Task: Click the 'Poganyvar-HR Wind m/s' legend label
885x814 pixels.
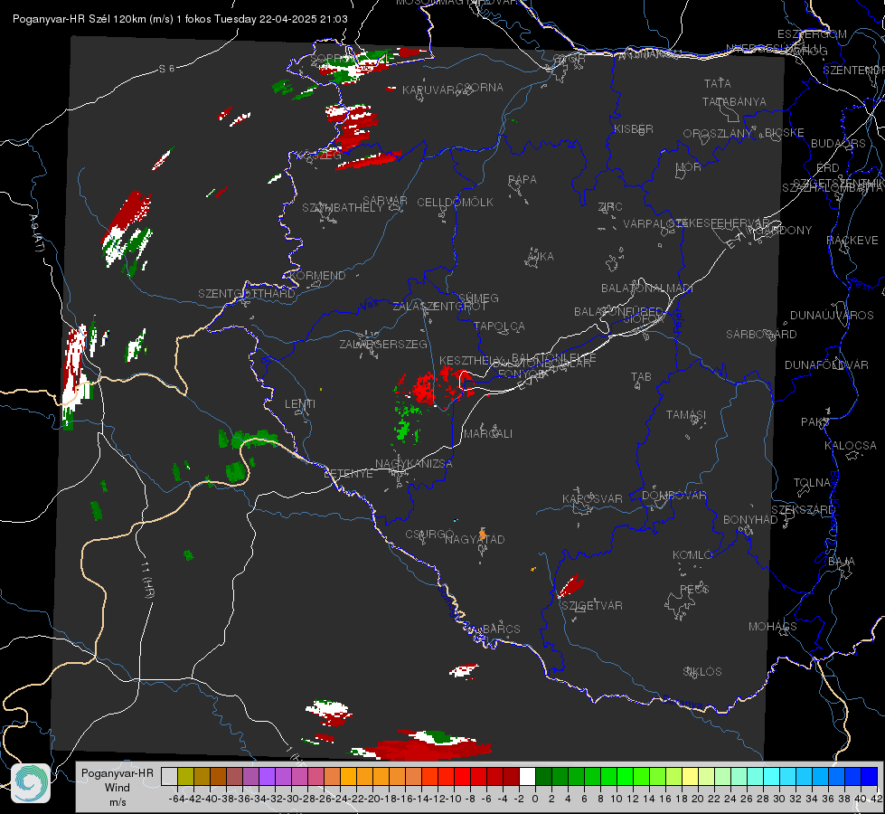Action: (x=118, y=788)
